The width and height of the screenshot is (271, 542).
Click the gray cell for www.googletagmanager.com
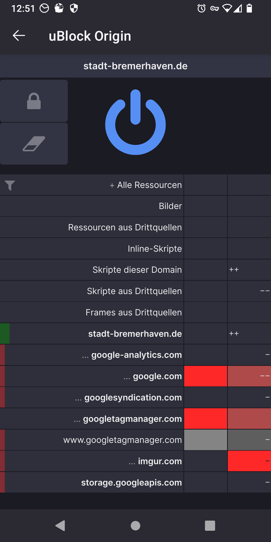coord(206,440)
